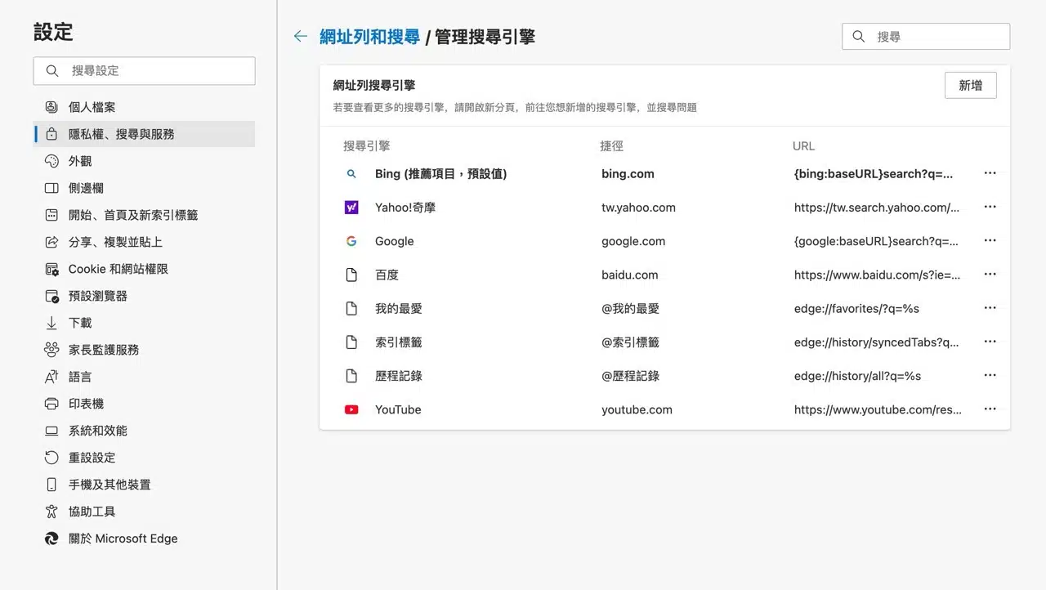Click the back arrow beside 網址列和搜尋

coord(301,36)
